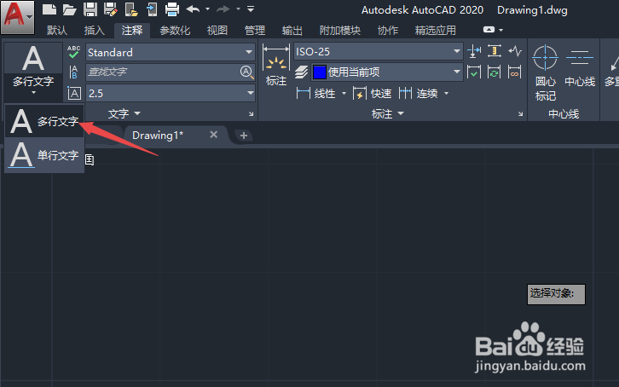619x387 pixels.
Task: Choose 多行文字 from the dropdown list
Action: pos(44,121)
